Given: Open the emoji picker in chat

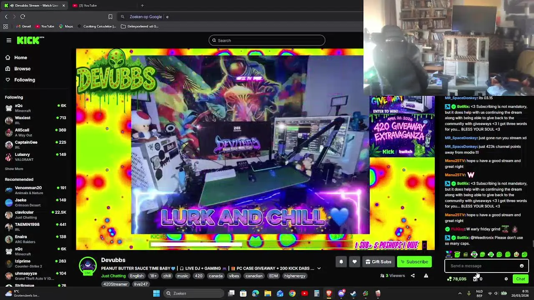Looking at the screenshot, I should tap(521, 266).
